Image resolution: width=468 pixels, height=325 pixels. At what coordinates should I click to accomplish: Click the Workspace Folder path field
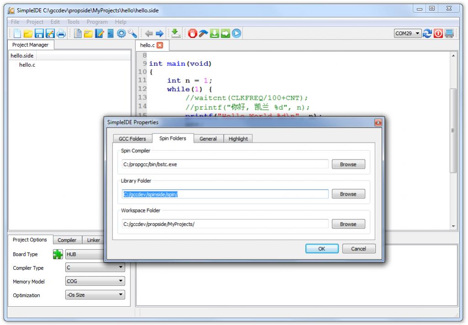225,224
